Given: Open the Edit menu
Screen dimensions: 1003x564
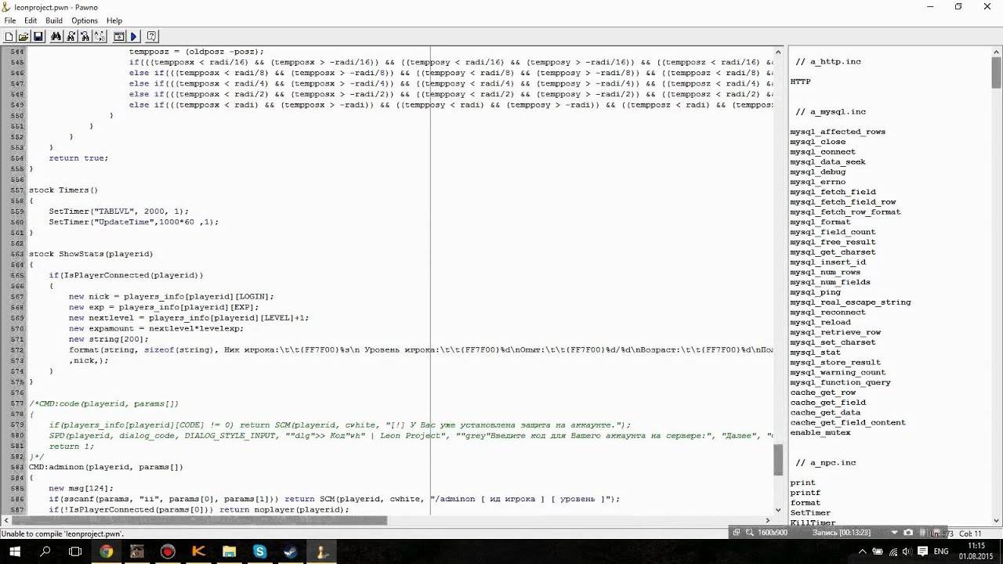Looking at the screenshot, I should point(31,20).
